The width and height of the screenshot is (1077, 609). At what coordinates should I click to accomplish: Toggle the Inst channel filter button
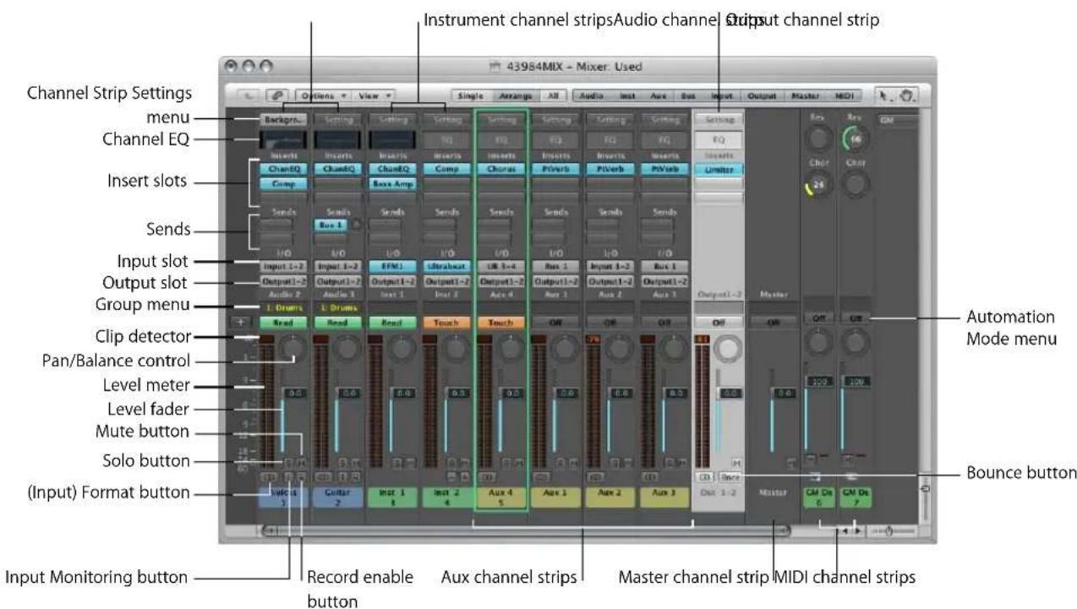[628, 96]
